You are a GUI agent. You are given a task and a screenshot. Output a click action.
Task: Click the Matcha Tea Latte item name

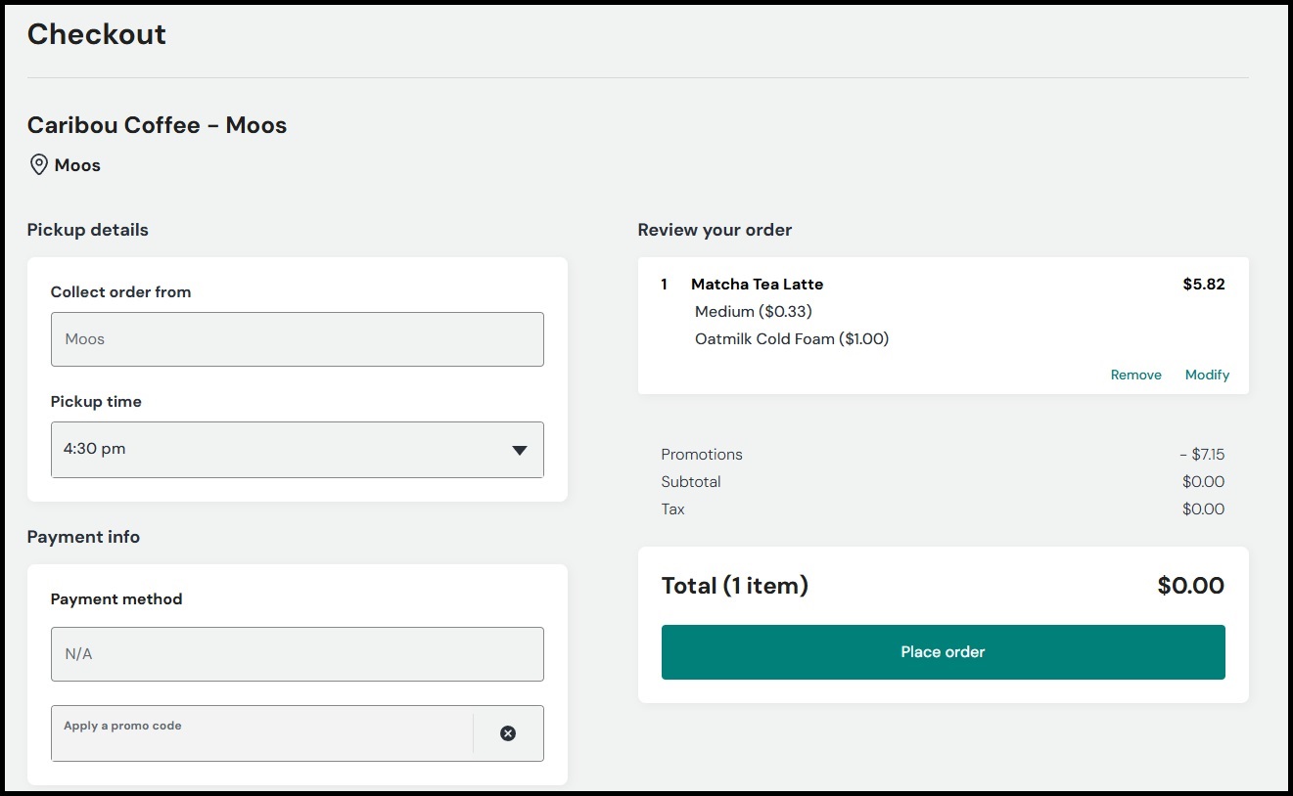pos(757,285)
